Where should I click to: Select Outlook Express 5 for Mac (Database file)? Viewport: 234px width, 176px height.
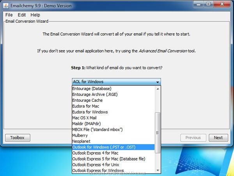[113, 159]
